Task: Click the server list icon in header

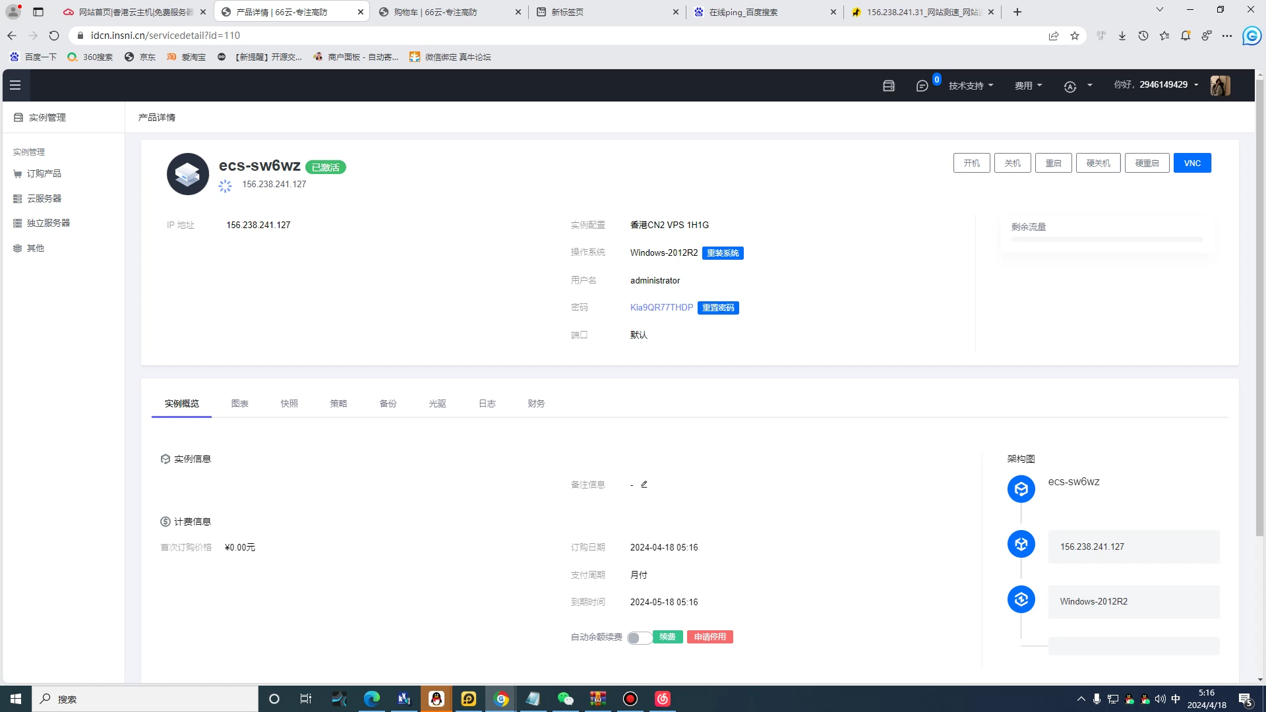Action: [x=889, y=86]
